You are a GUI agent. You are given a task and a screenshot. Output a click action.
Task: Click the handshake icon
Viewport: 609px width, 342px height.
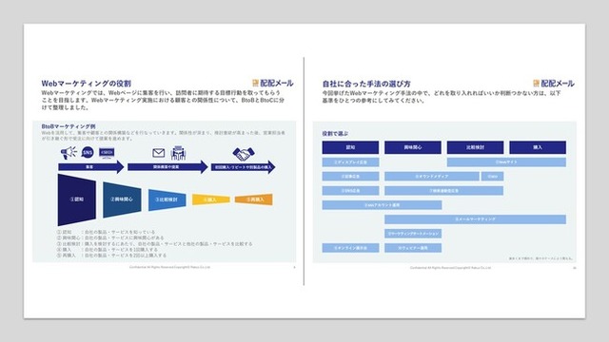pyautogui.click(x=244, y=154)
